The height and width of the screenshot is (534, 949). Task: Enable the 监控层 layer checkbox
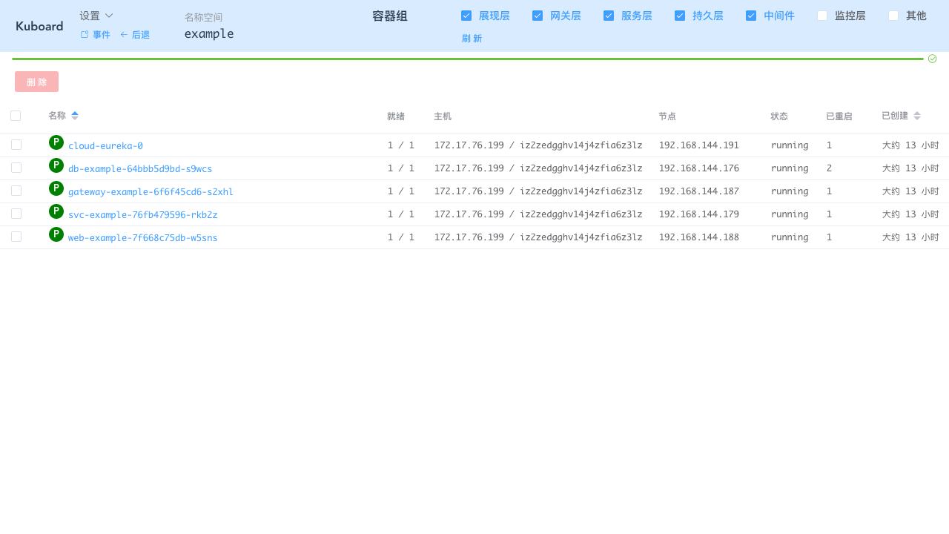pos(822,16)
